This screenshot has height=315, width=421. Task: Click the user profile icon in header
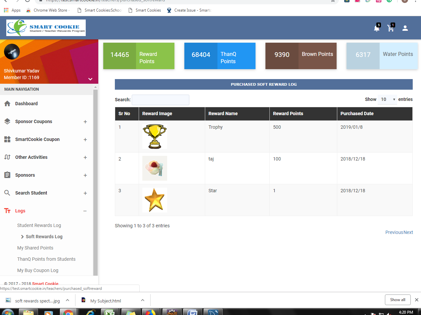pyautogui.click(x=405, y=28)
